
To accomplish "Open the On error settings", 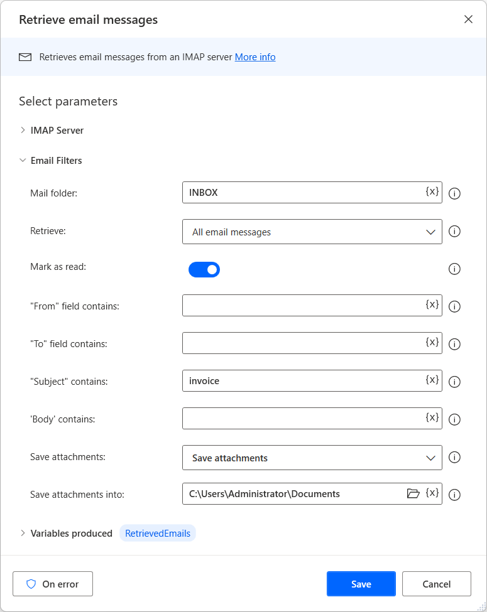I will (53, 584).
